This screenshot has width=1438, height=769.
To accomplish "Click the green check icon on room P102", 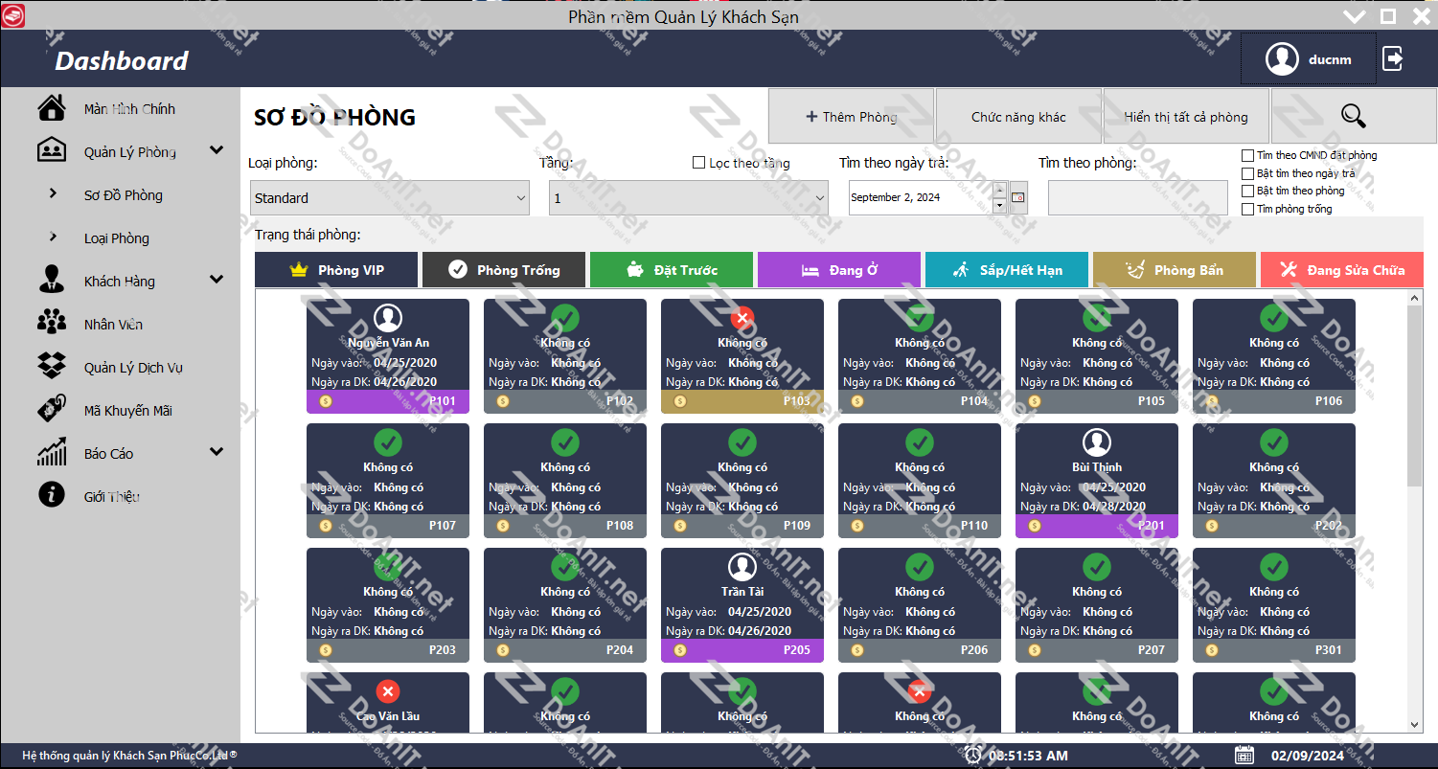I will coord(565,316).
